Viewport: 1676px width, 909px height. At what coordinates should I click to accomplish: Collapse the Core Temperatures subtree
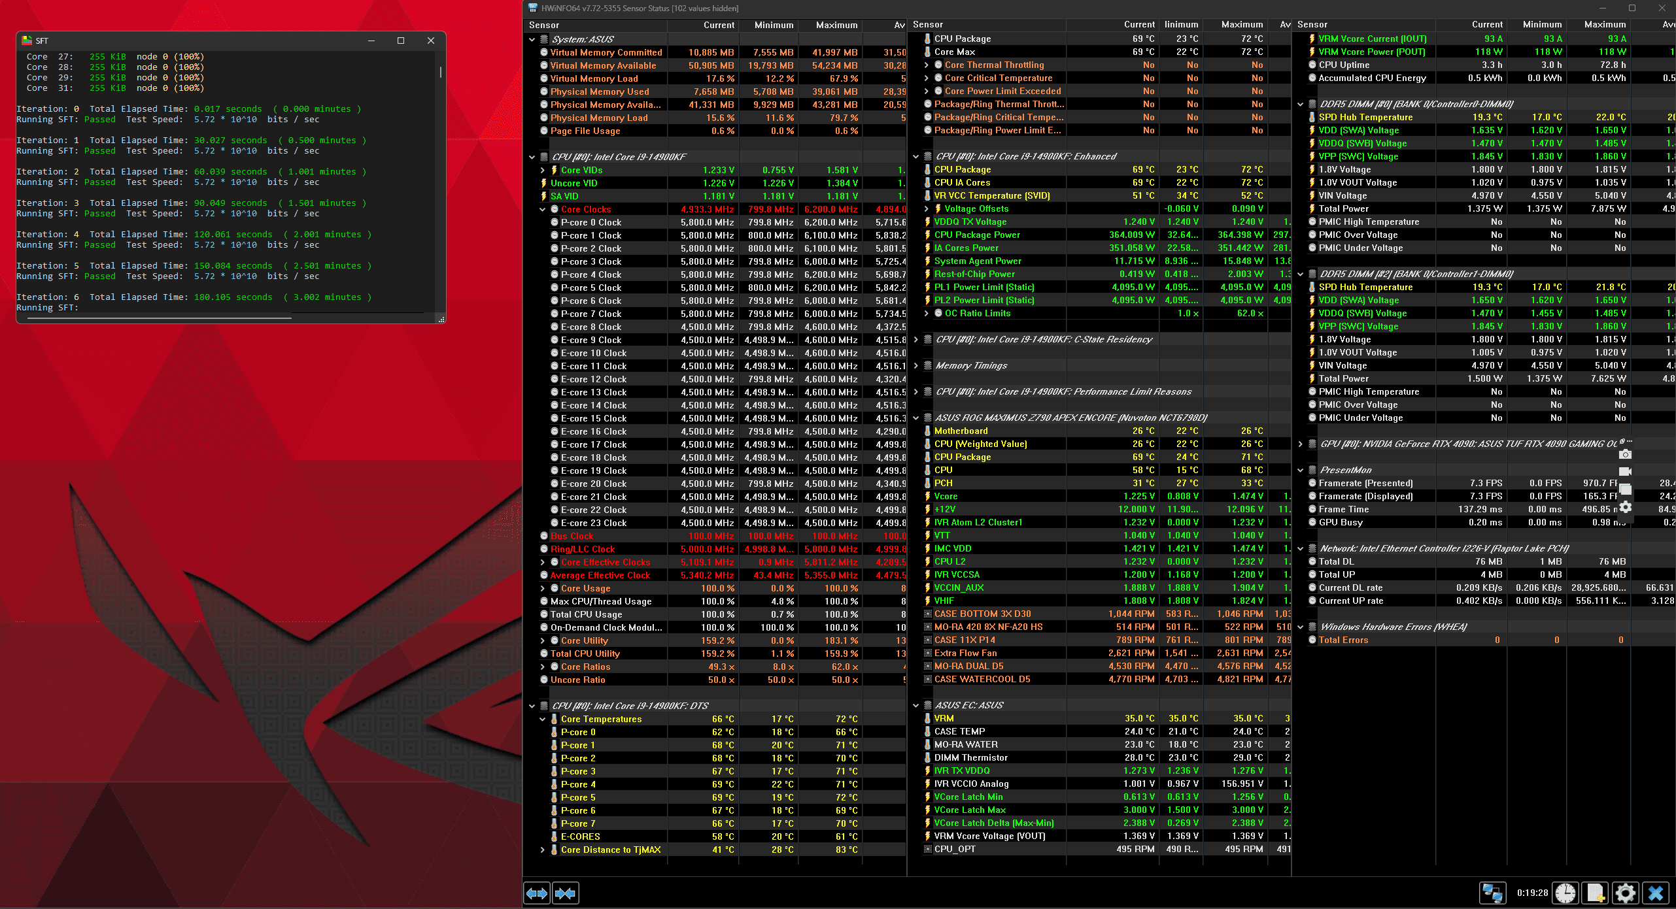coord(543,719)
